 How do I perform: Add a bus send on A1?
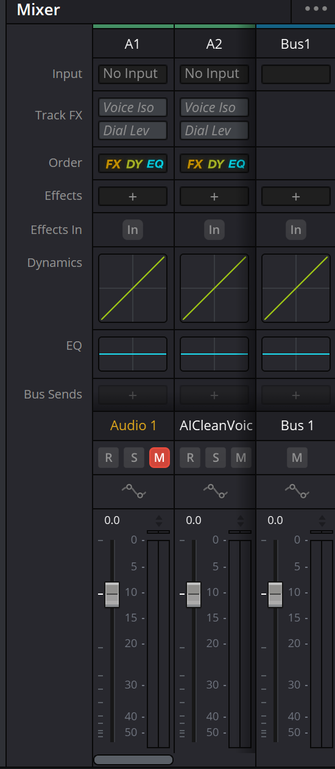click(133, 395)
